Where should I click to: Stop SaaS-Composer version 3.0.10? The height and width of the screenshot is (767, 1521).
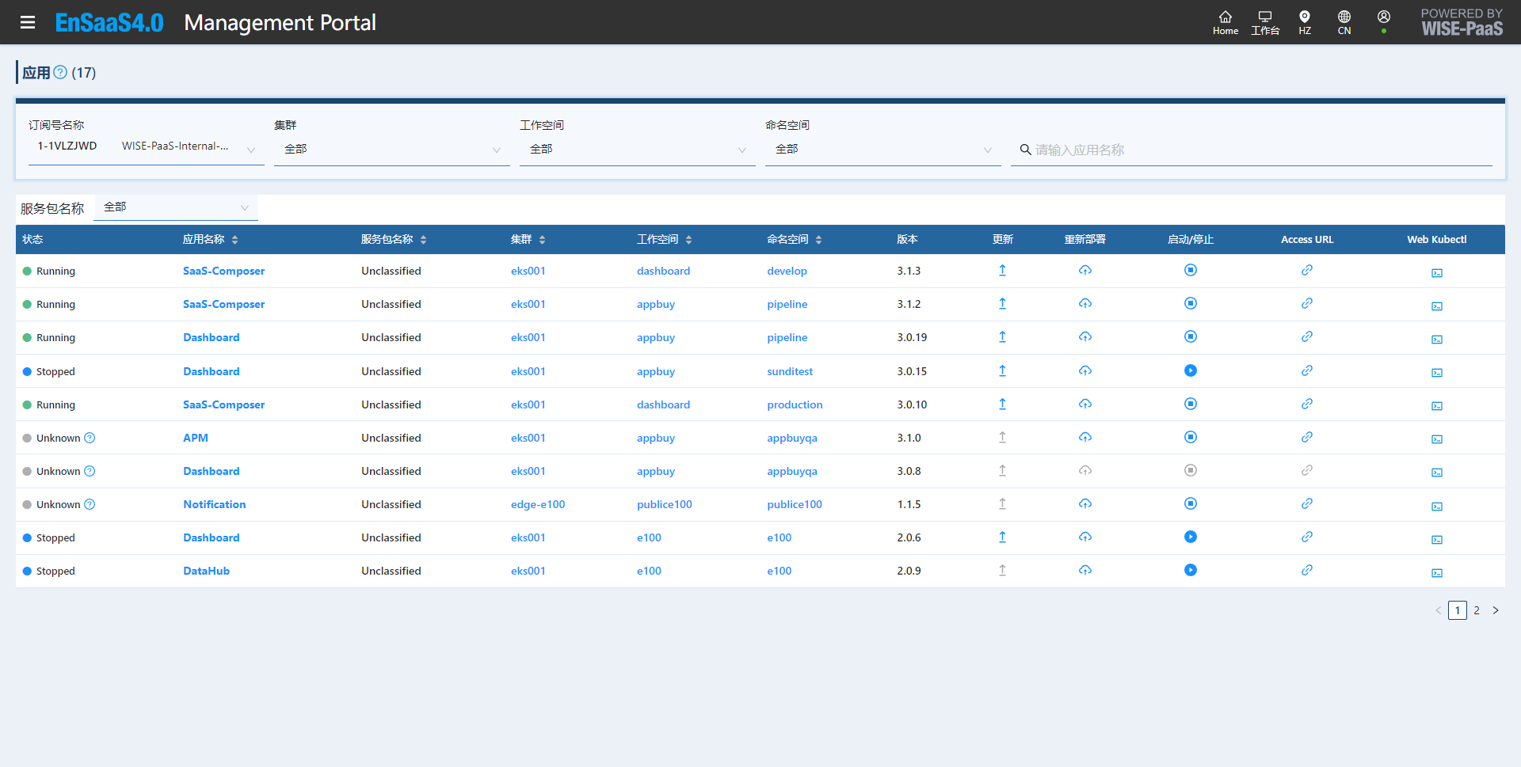tap(1191, 404)
